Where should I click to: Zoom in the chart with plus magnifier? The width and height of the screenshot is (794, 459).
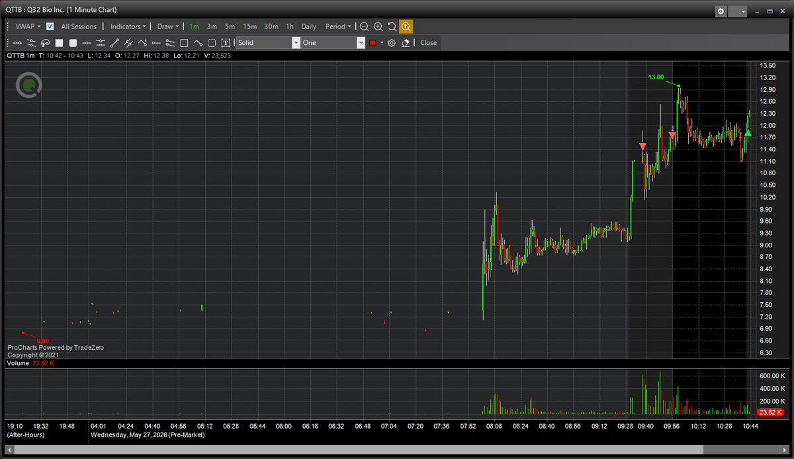(378, 26)
